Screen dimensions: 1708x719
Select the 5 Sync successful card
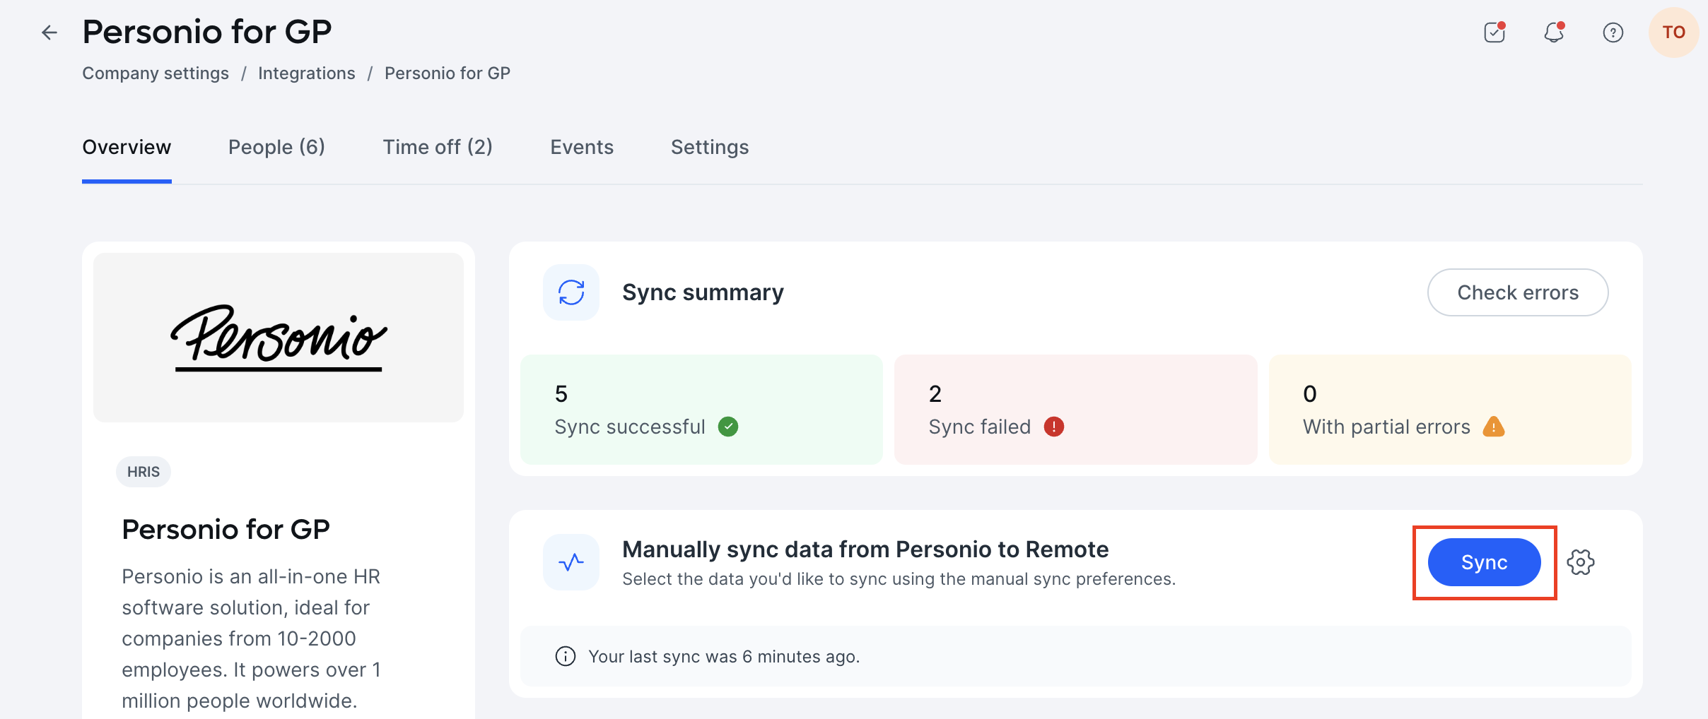pos(701,410)
